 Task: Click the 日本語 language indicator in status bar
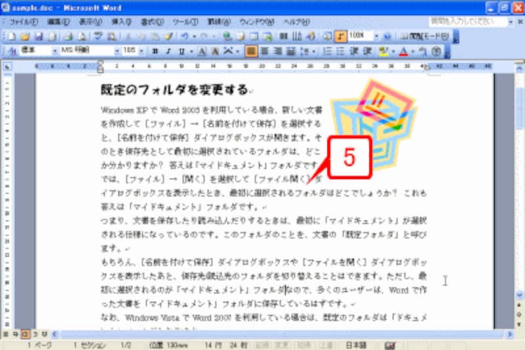pos(356,345)
